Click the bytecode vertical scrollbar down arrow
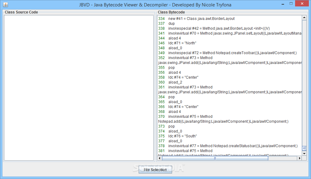 click(x=304, y=153)
